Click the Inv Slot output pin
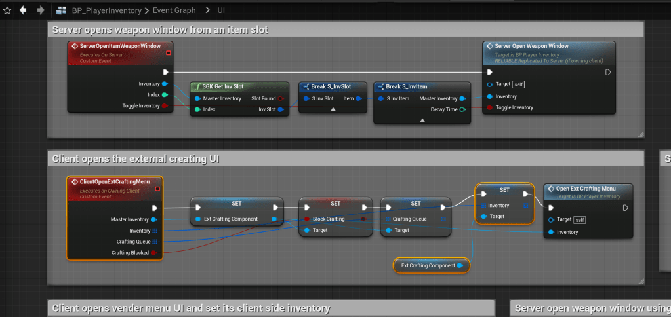The width and height of the screenshot is (671, 317). [281, 109]
